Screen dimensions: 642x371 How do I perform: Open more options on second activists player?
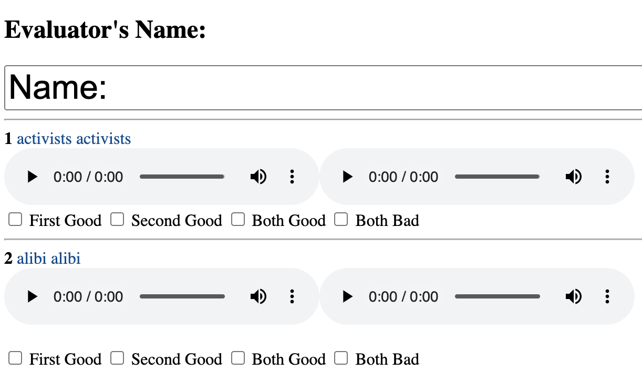point(607,177)
